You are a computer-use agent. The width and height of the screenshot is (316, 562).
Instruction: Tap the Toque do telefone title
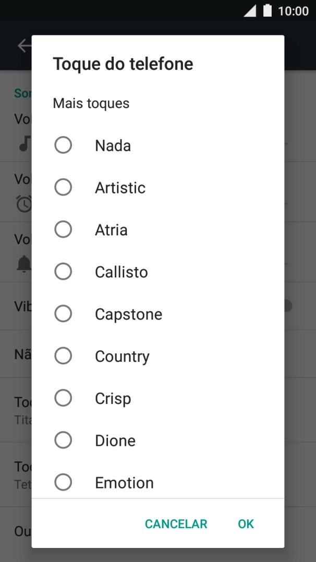[123, 64]
